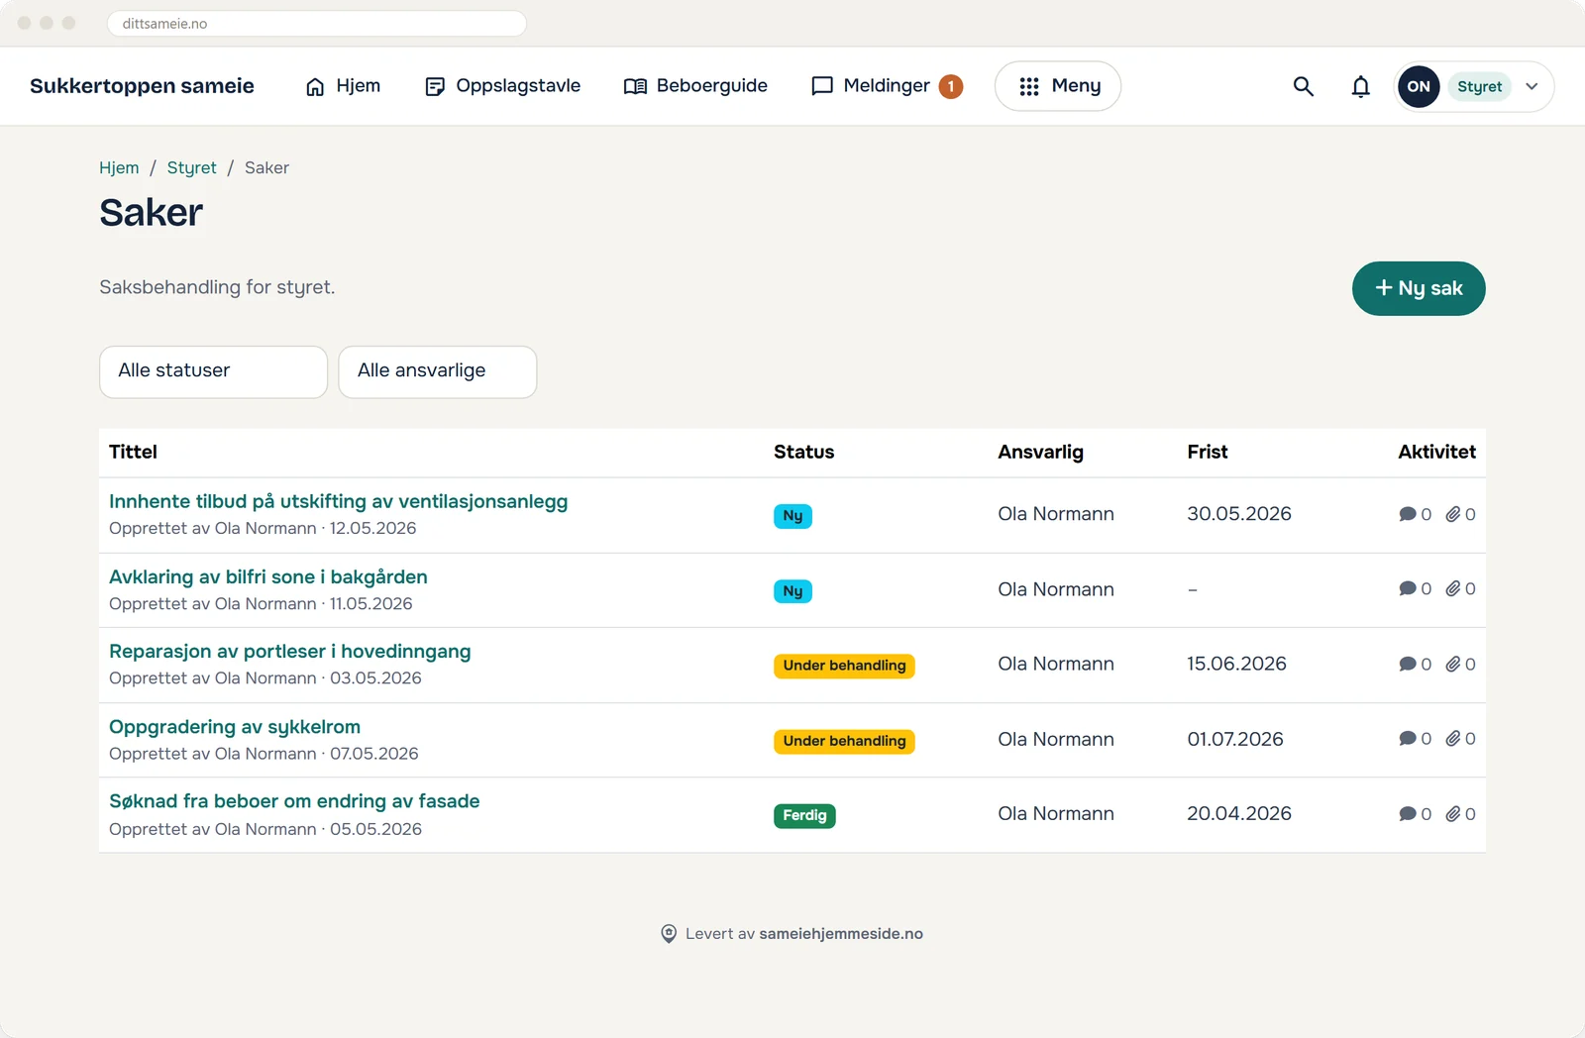
Task: Click the Styret role badge
Action: tap(1479, 86)
